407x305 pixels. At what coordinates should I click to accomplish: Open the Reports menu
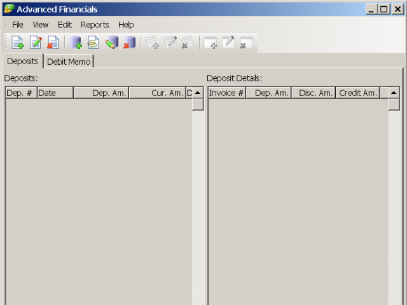(95, 25)
